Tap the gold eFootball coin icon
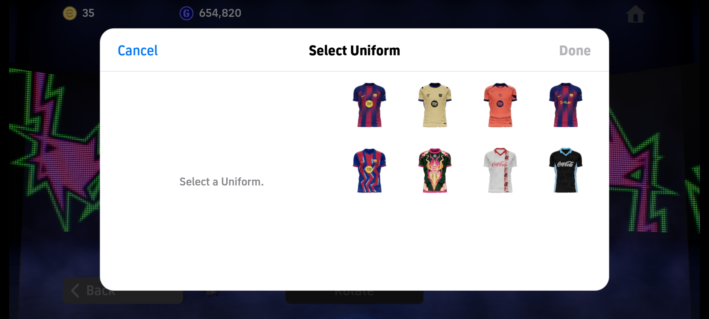Viewport: 709px width, 319px height. (70, 13)
